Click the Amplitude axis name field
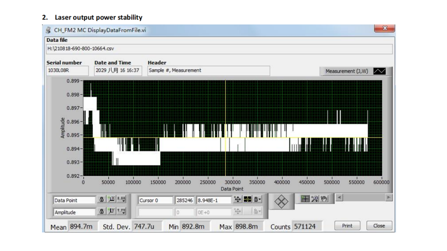This screenshot has width=447, height=251. 74,212
